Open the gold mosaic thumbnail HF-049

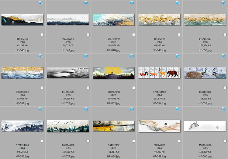coord(159,20)
